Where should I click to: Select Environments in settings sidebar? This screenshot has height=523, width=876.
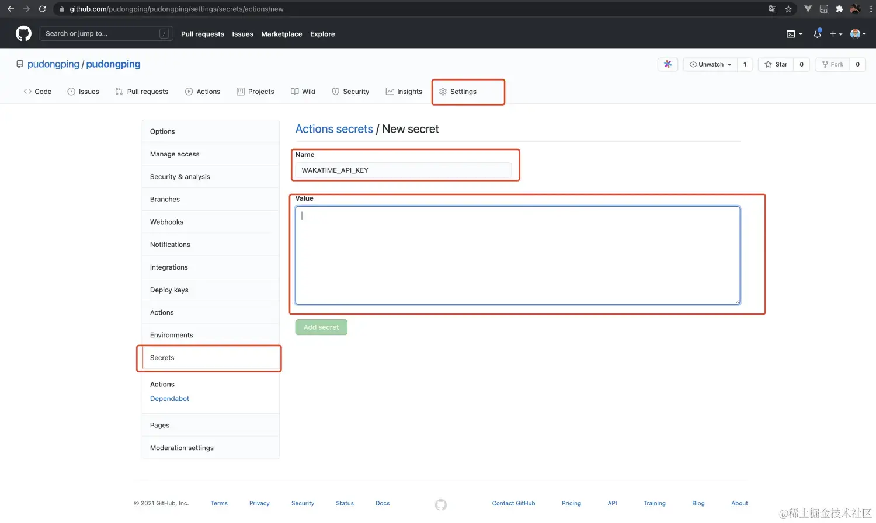point(210,335)
